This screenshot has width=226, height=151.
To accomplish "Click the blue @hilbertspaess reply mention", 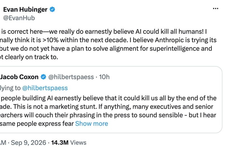I will (45, 88).
